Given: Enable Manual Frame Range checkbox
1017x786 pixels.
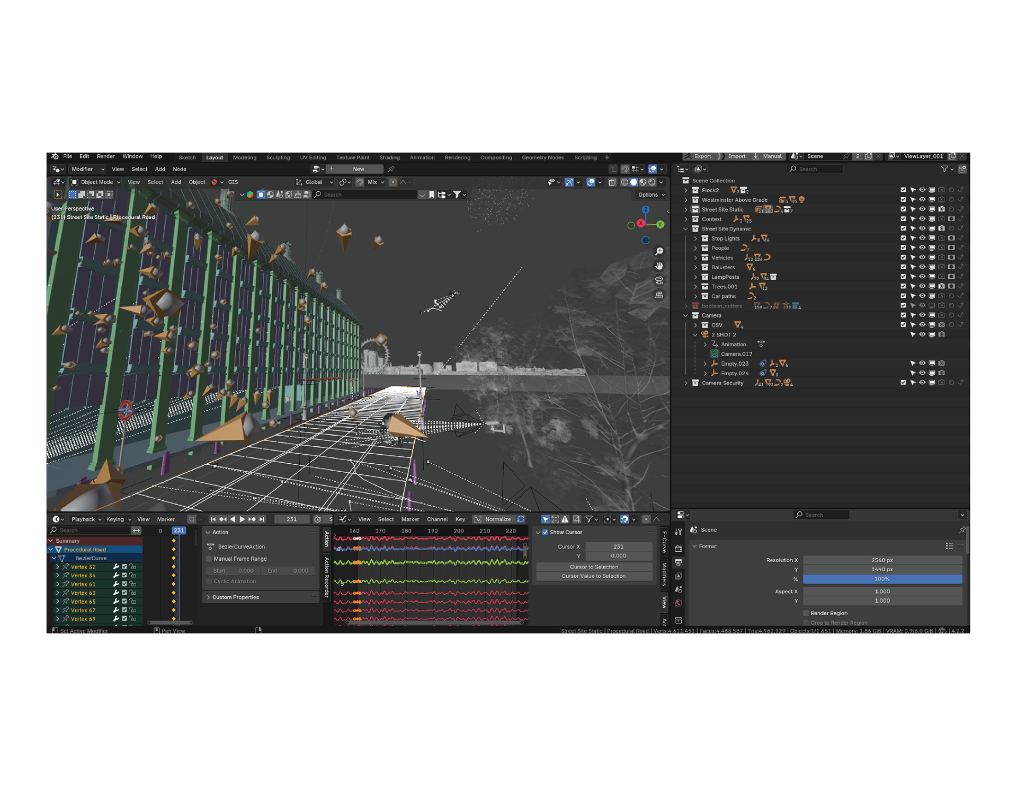Looking at the screenshot, I should pos(209,559).
